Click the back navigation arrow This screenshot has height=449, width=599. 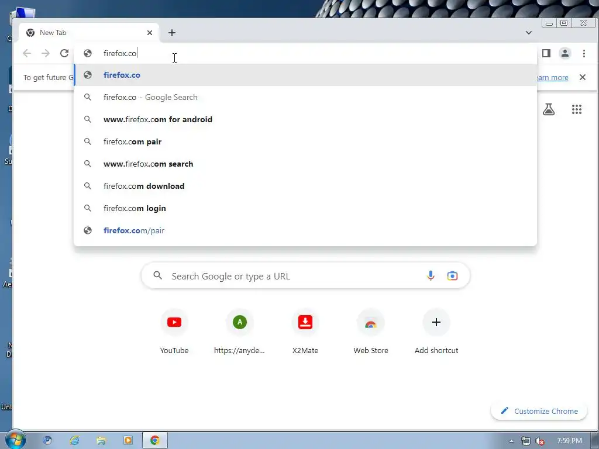27,53
